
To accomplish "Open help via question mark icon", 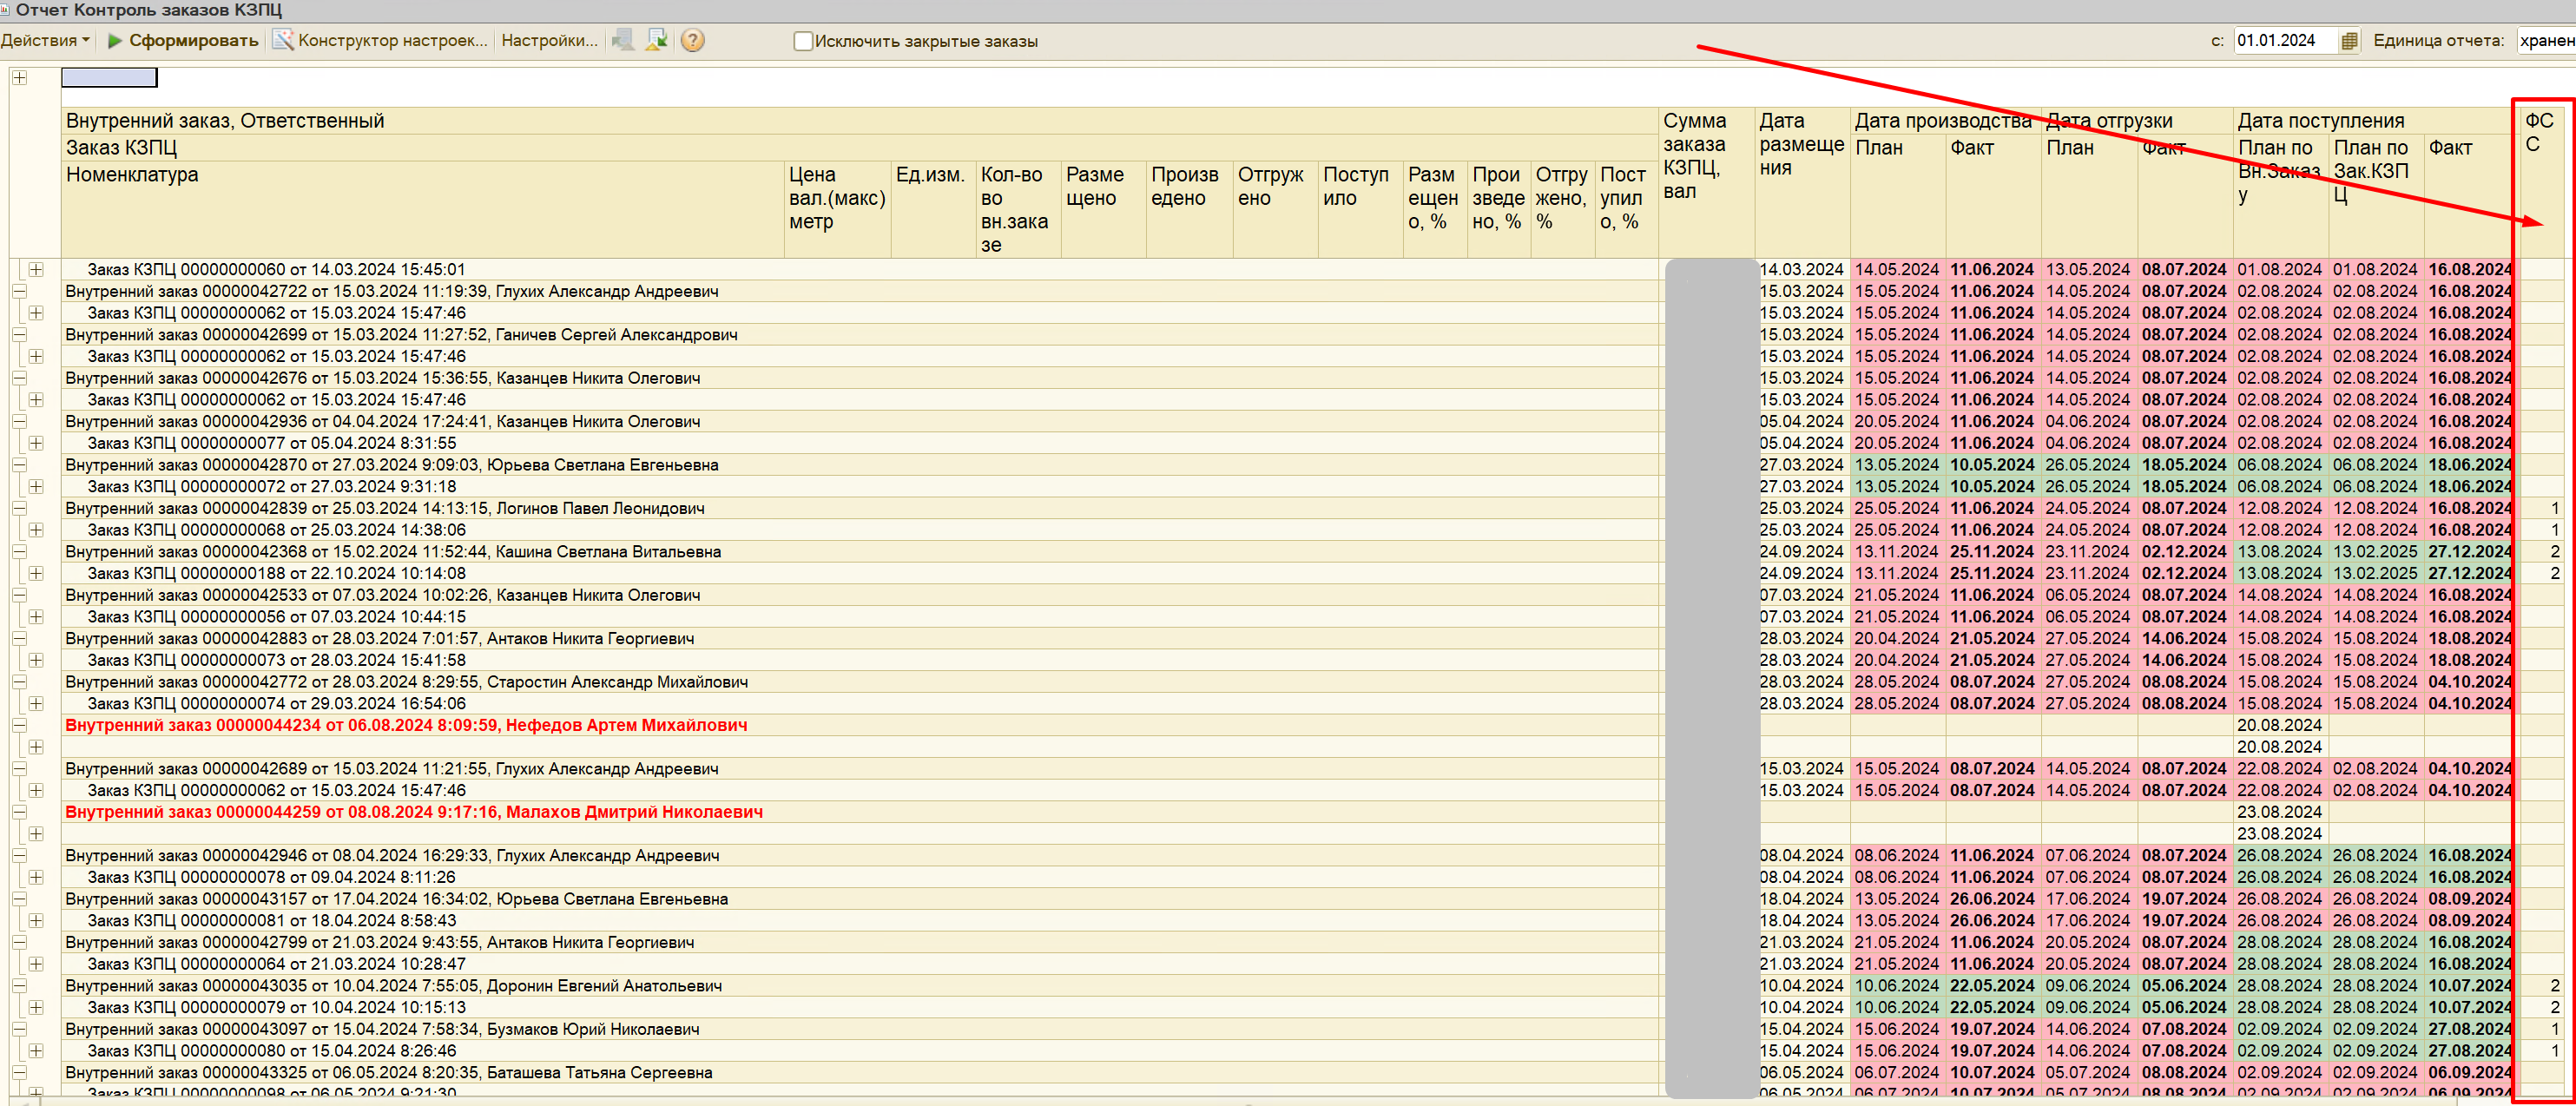I will click(692, 40).
